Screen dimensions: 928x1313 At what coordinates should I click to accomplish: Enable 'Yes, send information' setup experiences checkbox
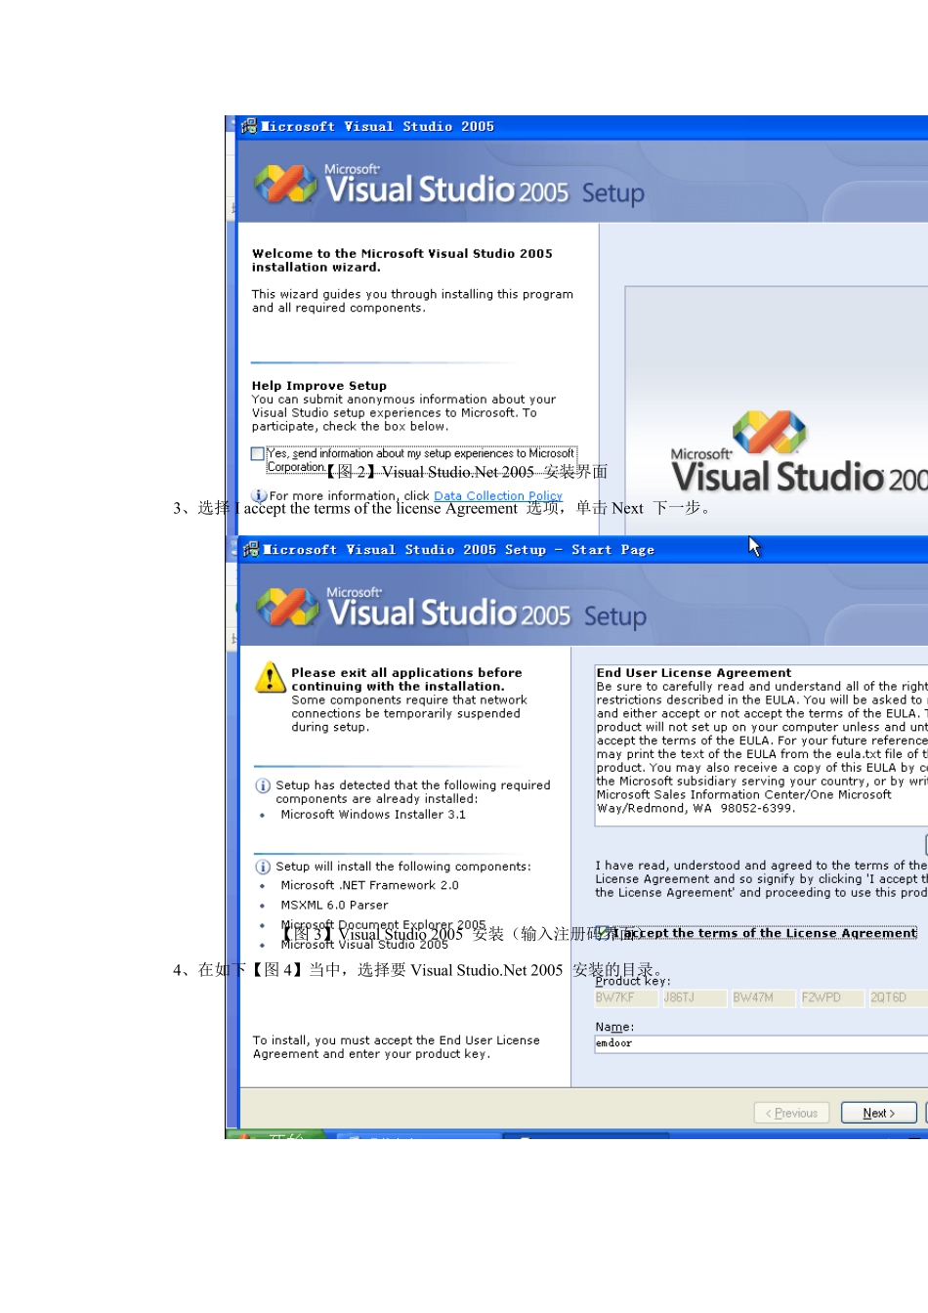pyautogui.click(x=258, y=453)
